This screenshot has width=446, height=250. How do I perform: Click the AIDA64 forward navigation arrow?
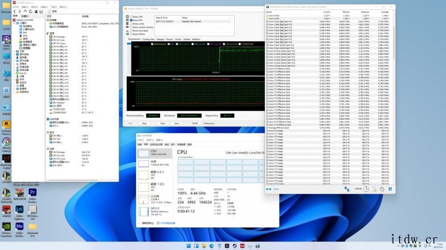pyautogui.click(x=20, y=12)
